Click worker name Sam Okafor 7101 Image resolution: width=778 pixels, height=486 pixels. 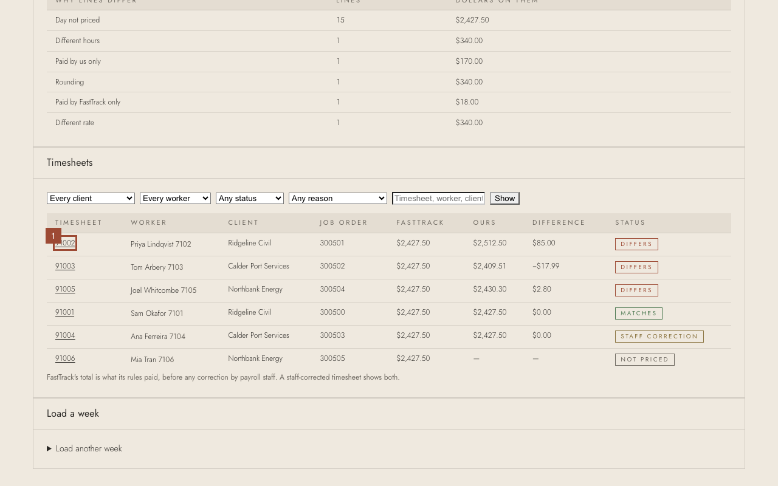[x=157, y=313]
